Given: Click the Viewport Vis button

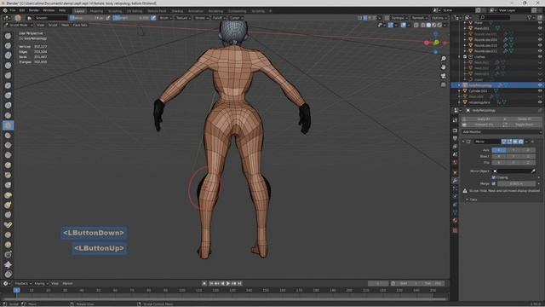Looking at the screenshot, I should [x=482, y=125].
